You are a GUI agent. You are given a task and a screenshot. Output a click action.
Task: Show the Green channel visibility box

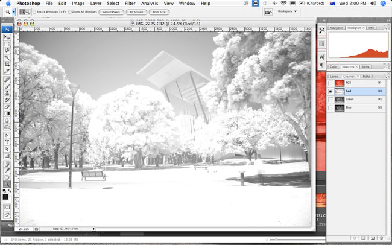330,99
